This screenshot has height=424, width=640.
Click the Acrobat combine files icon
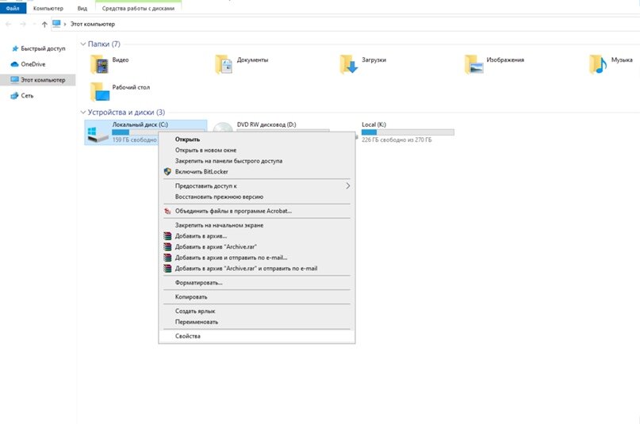(167, 211)
